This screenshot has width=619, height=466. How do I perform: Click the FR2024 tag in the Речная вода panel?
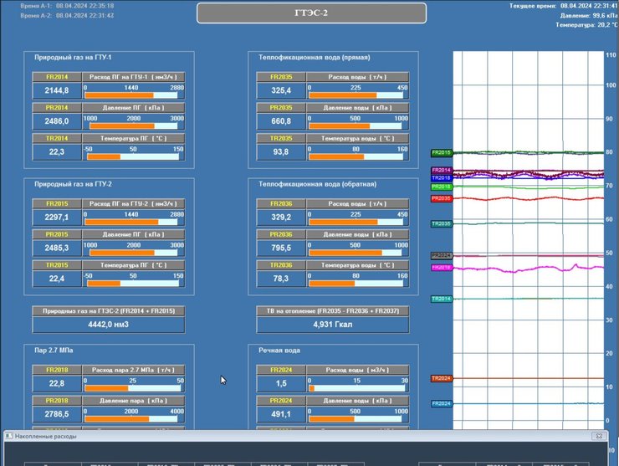282,369
